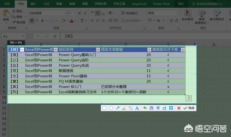Click 自动换行 wrap text button

click(x=130, y=13)
